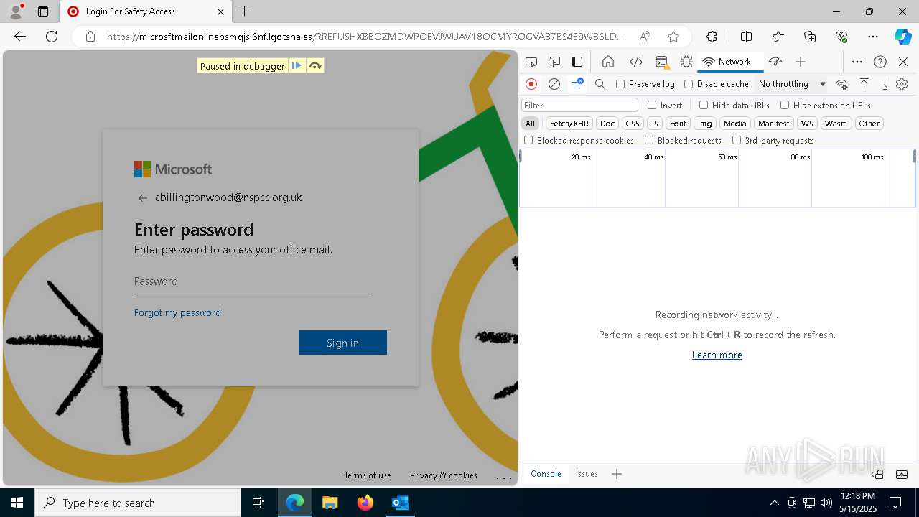The image size is (919, 517).
Task: Go back with the arrow beside the email
Action: coord(142,198)
